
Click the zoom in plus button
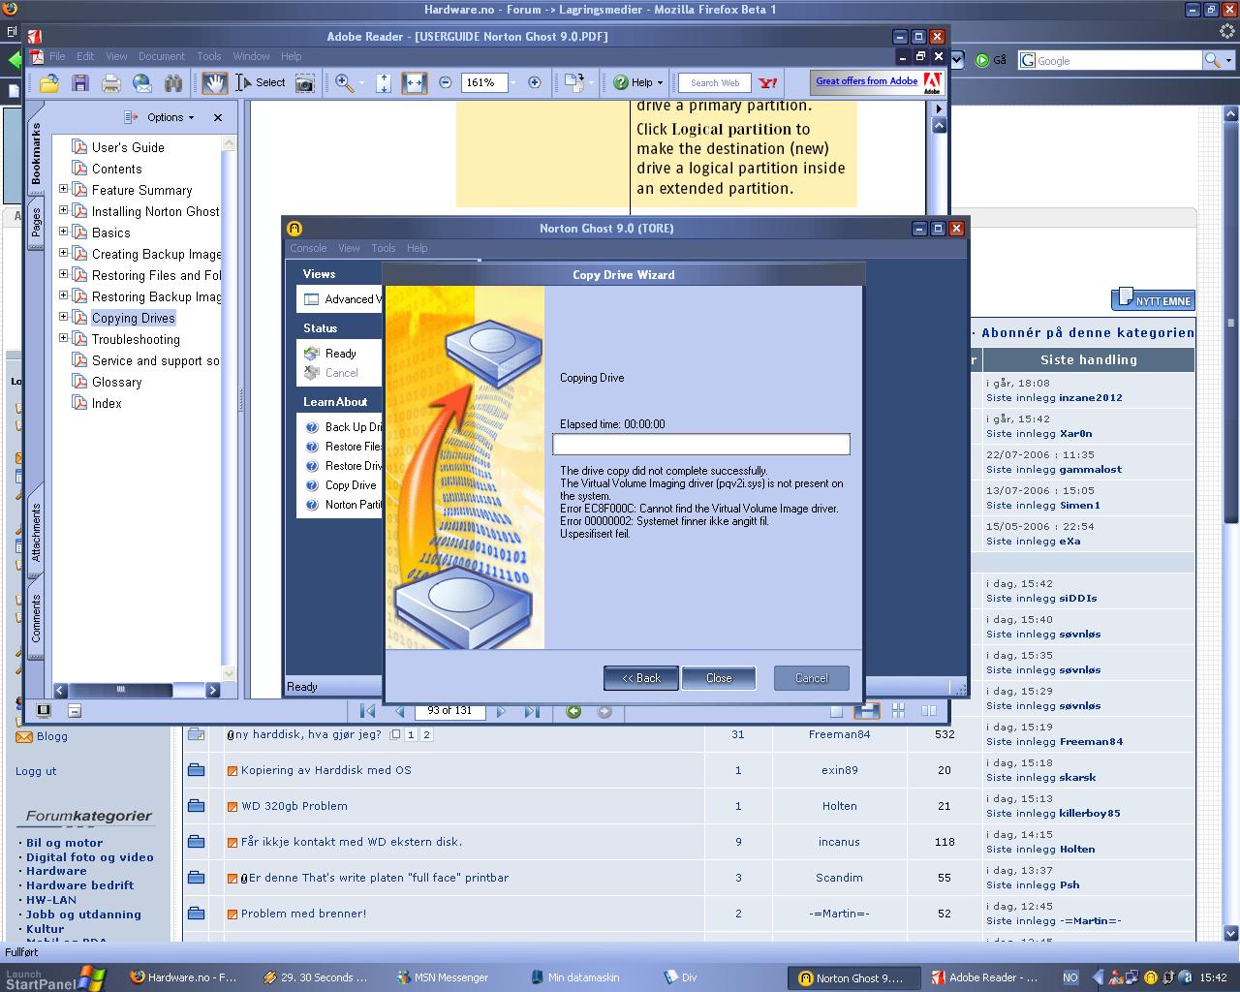point(534,83)
